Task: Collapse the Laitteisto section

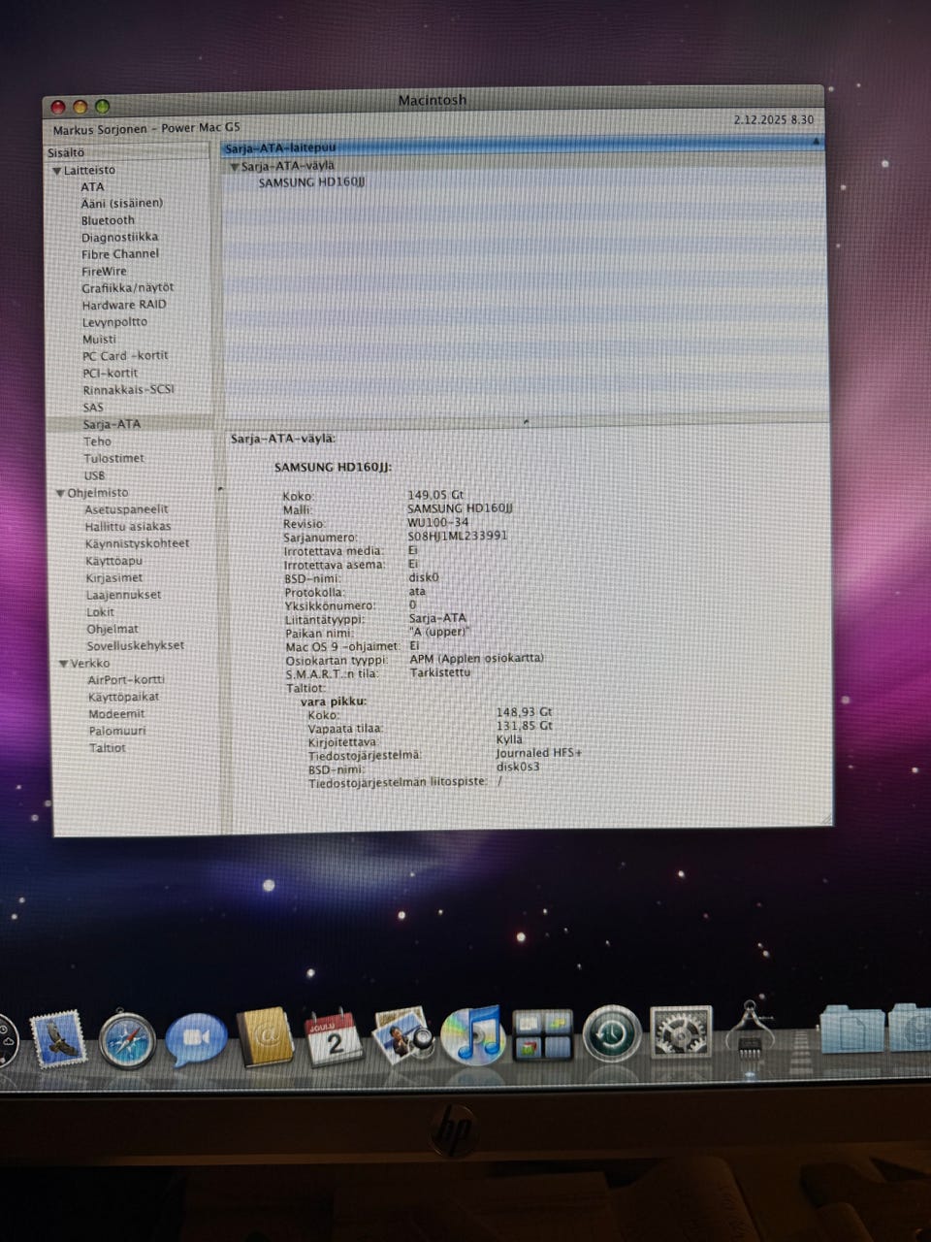Action: [x=57, y=171]
